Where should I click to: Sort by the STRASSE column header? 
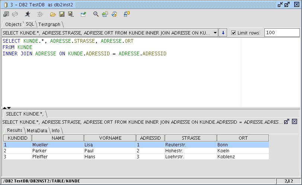point(191,138)
